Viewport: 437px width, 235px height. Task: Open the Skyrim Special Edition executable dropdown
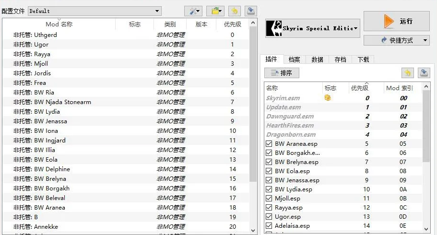click(x=313, y=28)
